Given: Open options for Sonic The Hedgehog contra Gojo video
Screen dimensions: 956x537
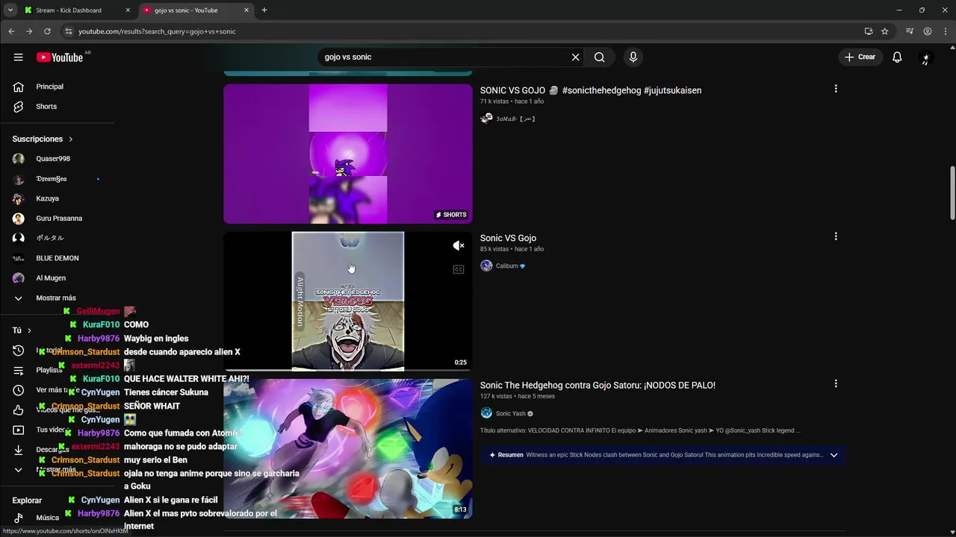Looking at the screenshot, I should (836, 383).
